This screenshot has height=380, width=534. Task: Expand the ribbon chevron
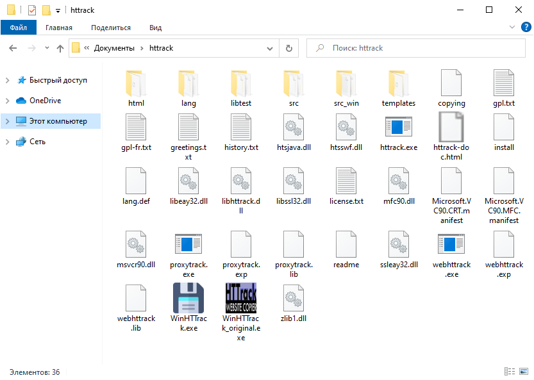tap(512, 28)
